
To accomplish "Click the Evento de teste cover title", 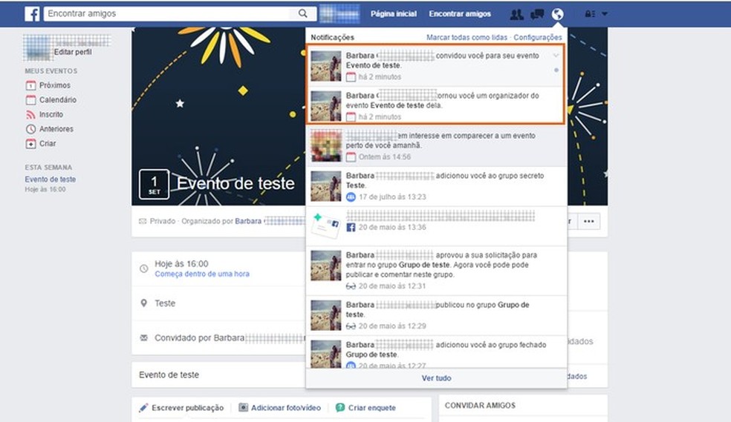I will pos(235,184).
